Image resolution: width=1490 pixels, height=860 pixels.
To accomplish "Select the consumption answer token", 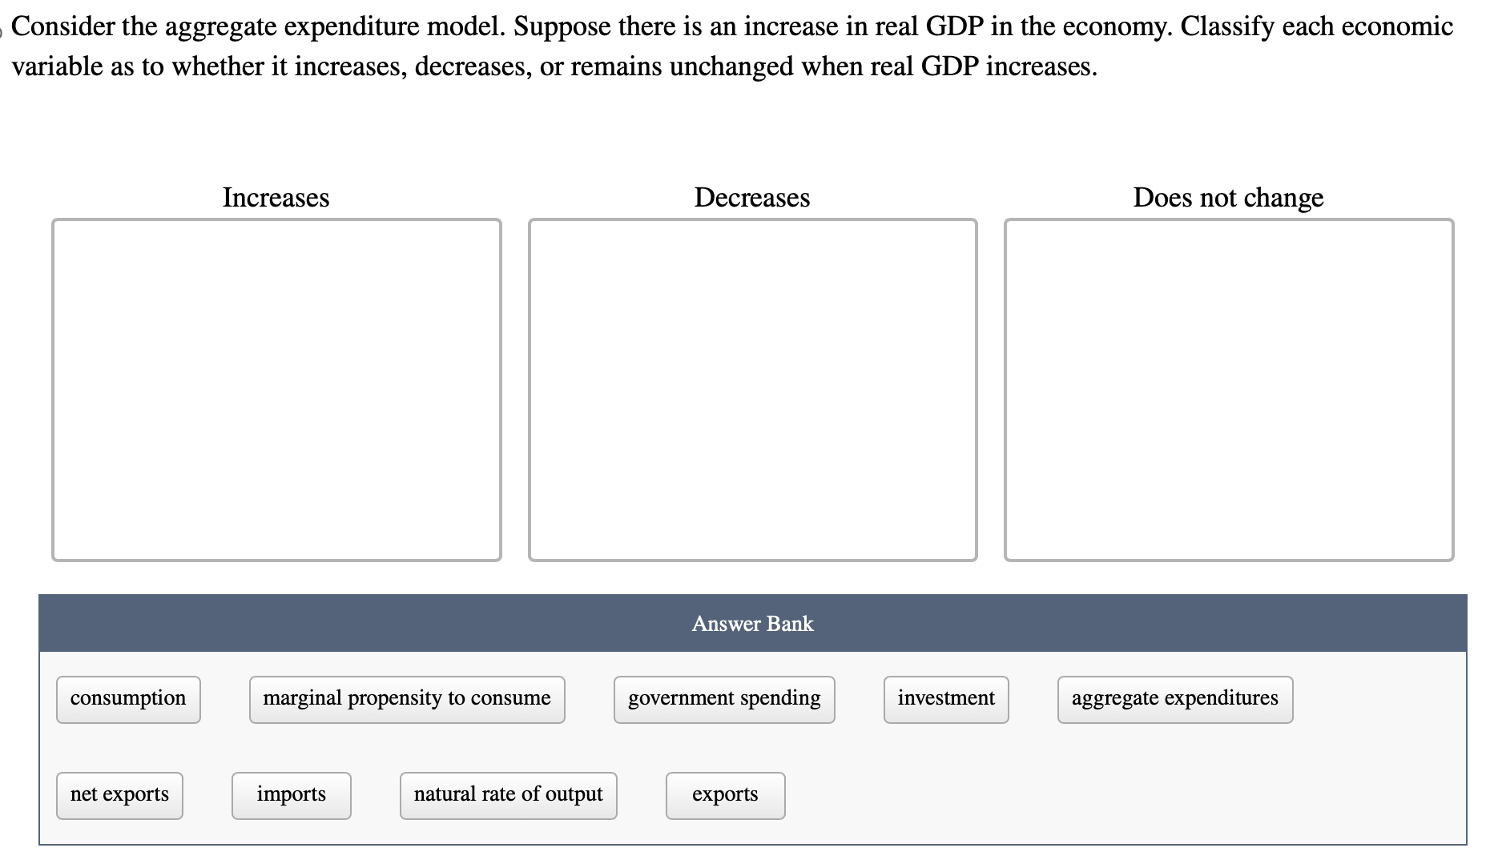I will click(x=127, y=697).
